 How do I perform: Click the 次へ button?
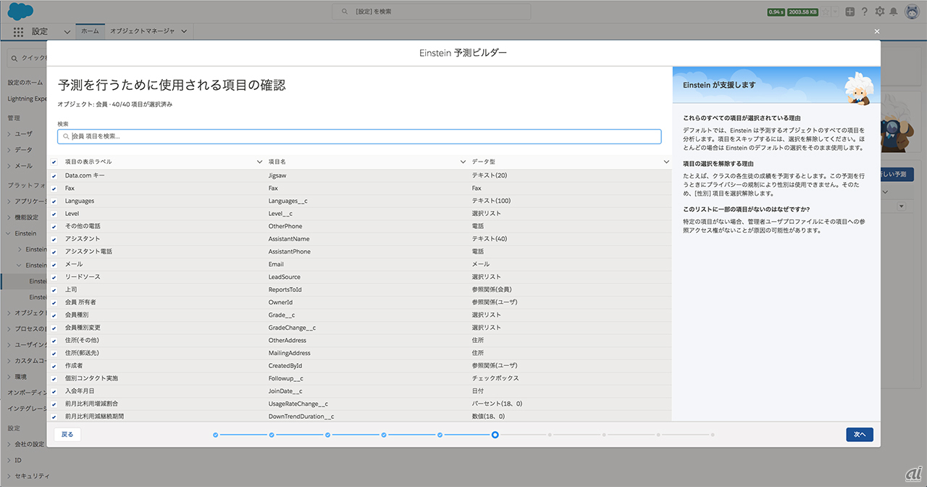[x=860, y=435]
